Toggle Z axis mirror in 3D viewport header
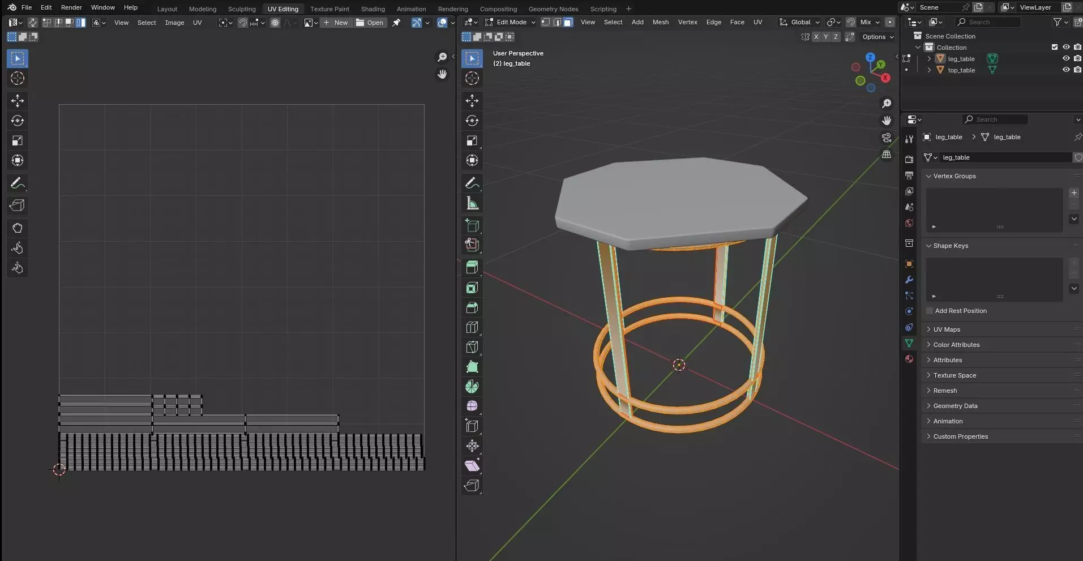Screen dimensions: 1083x561 tap(836, 37)
